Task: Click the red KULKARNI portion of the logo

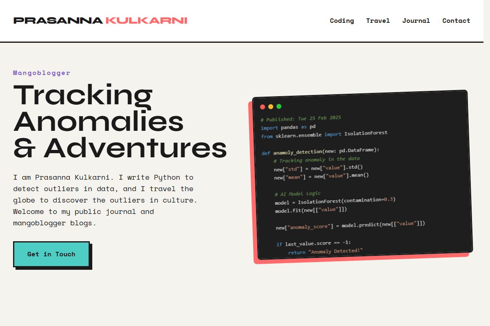Action: point(147,20)
